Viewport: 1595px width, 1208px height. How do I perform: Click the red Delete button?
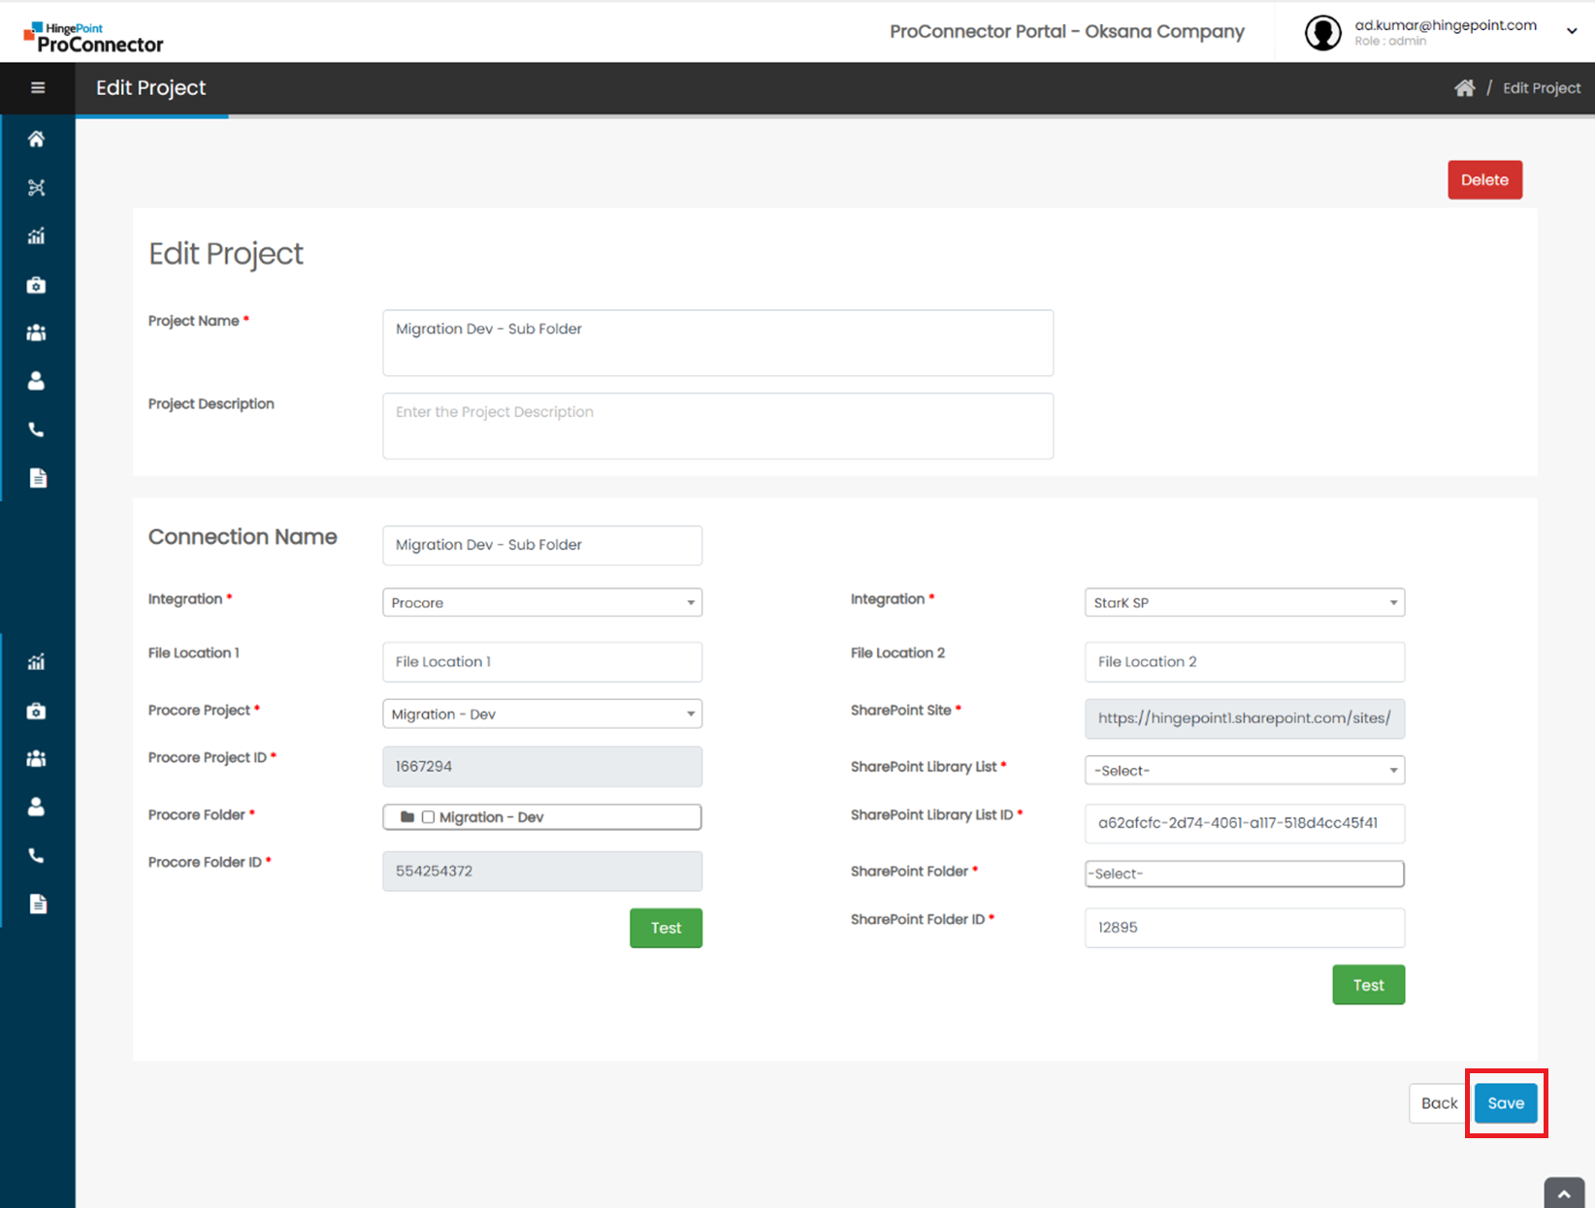click(1484, 180)
